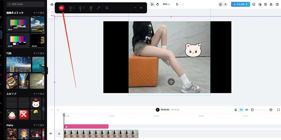Open camera source dropdown arrow in recorder
The width and height of the screenshot is (281, 140).
click(91, 10)
